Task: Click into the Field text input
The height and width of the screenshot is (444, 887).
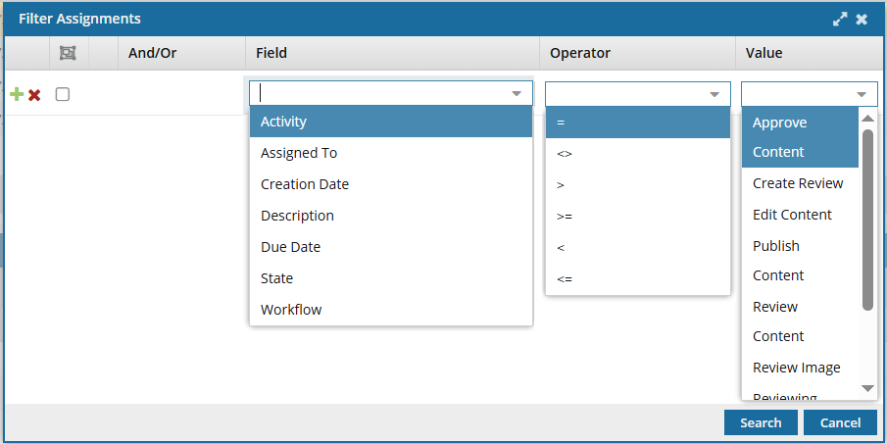Action: click(x=382, y=94)
